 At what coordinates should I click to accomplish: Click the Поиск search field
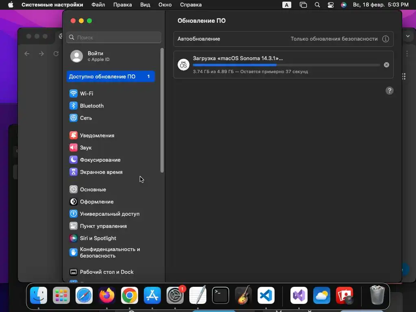pos(114,37)
